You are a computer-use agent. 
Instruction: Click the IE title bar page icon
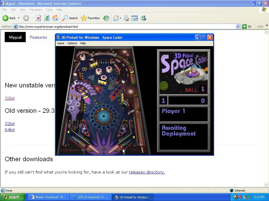point(3,3)
